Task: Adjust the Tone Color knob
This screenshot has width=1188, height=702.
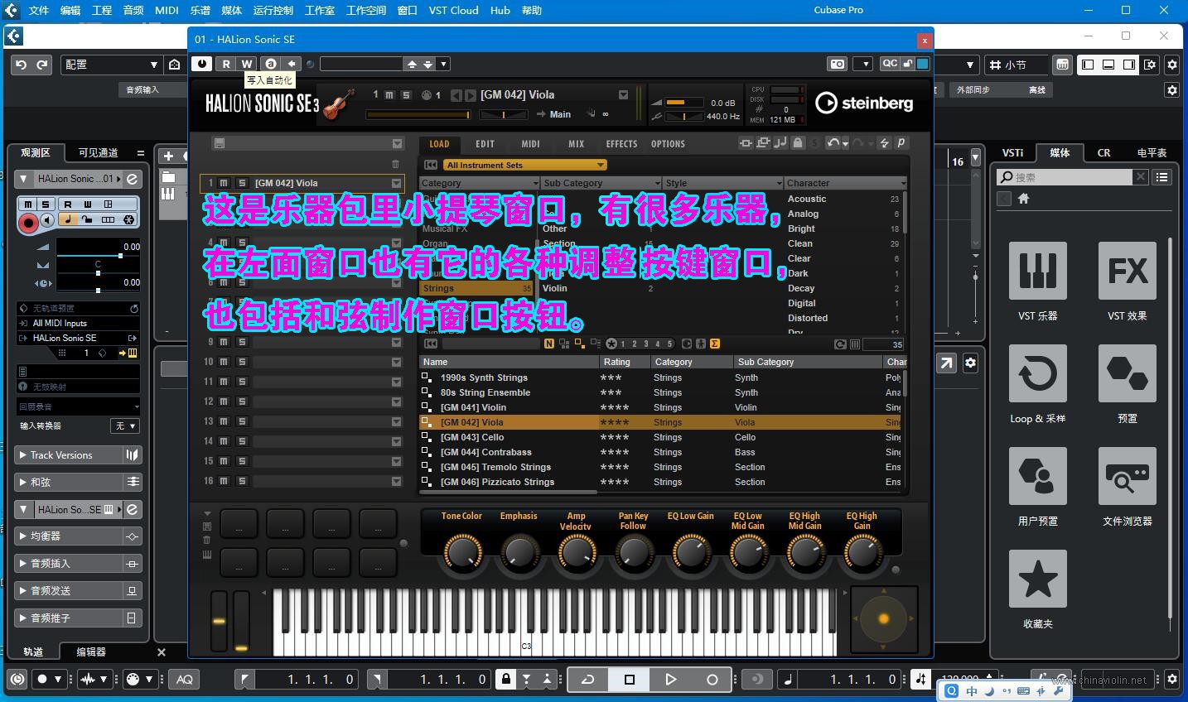Action: pyautogui.click(x=462, y=551)
